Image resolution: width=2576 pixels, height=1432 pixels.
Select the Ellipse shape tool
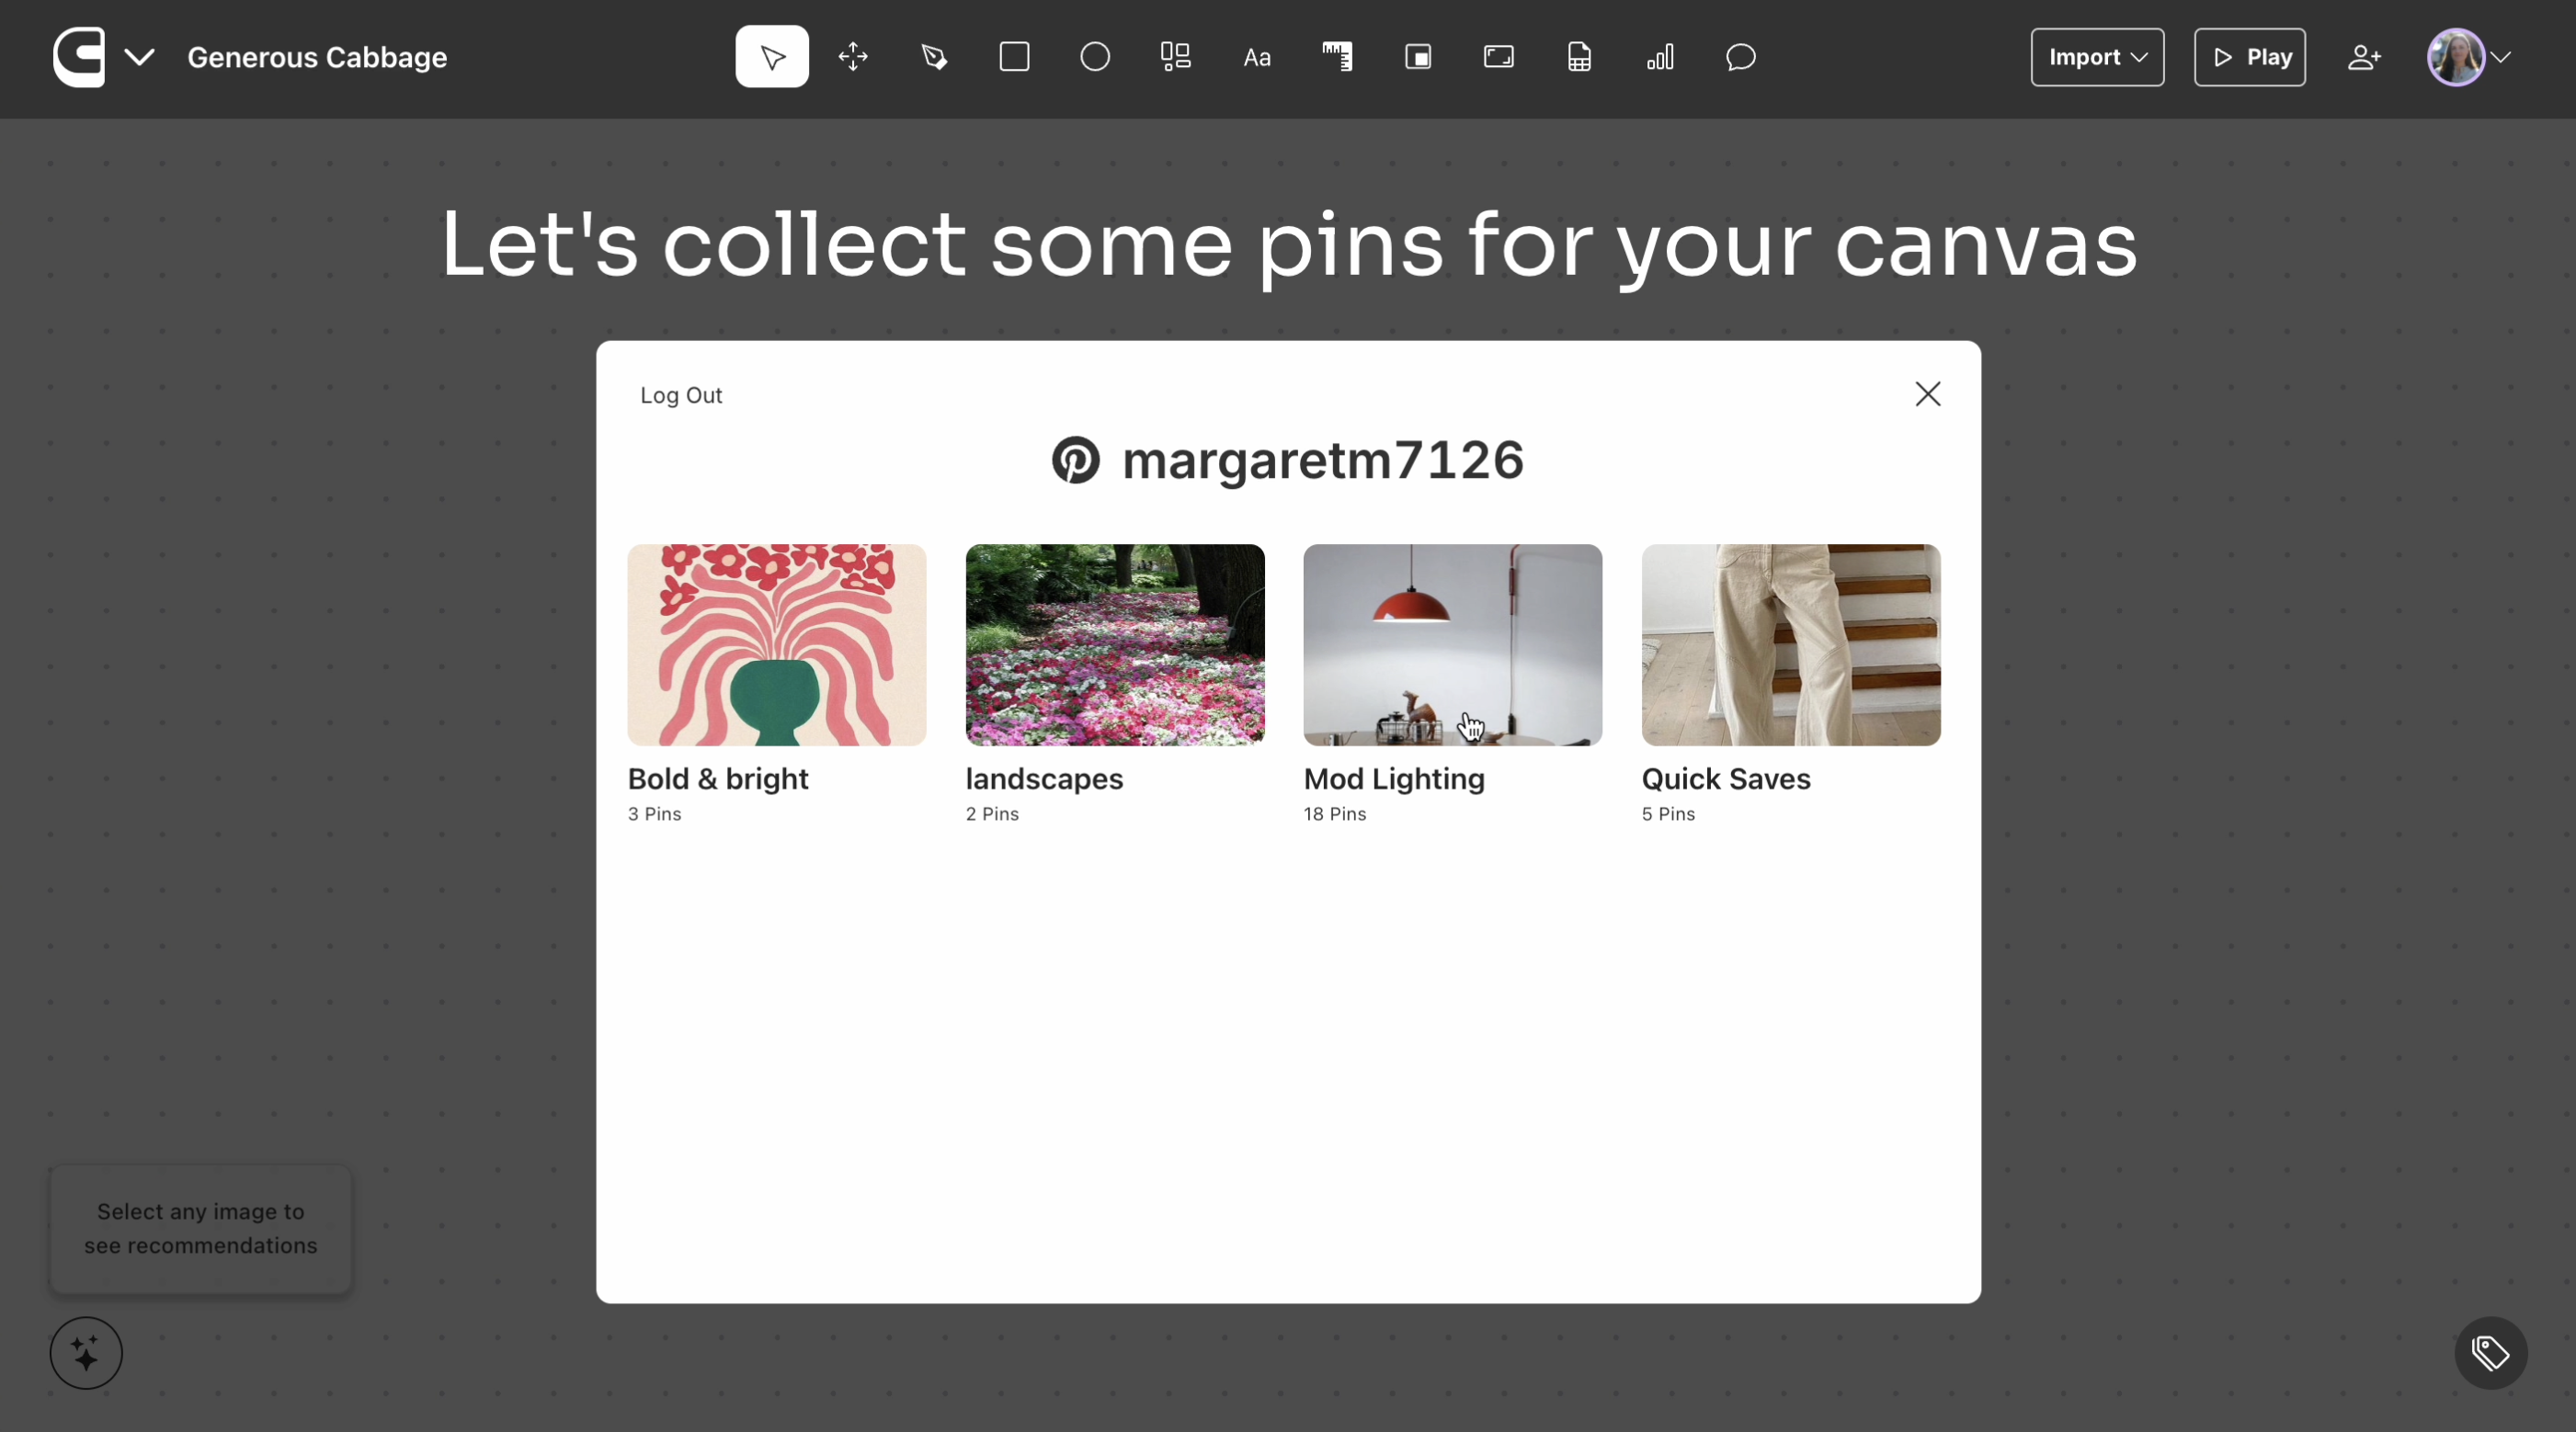point(1095,57)
